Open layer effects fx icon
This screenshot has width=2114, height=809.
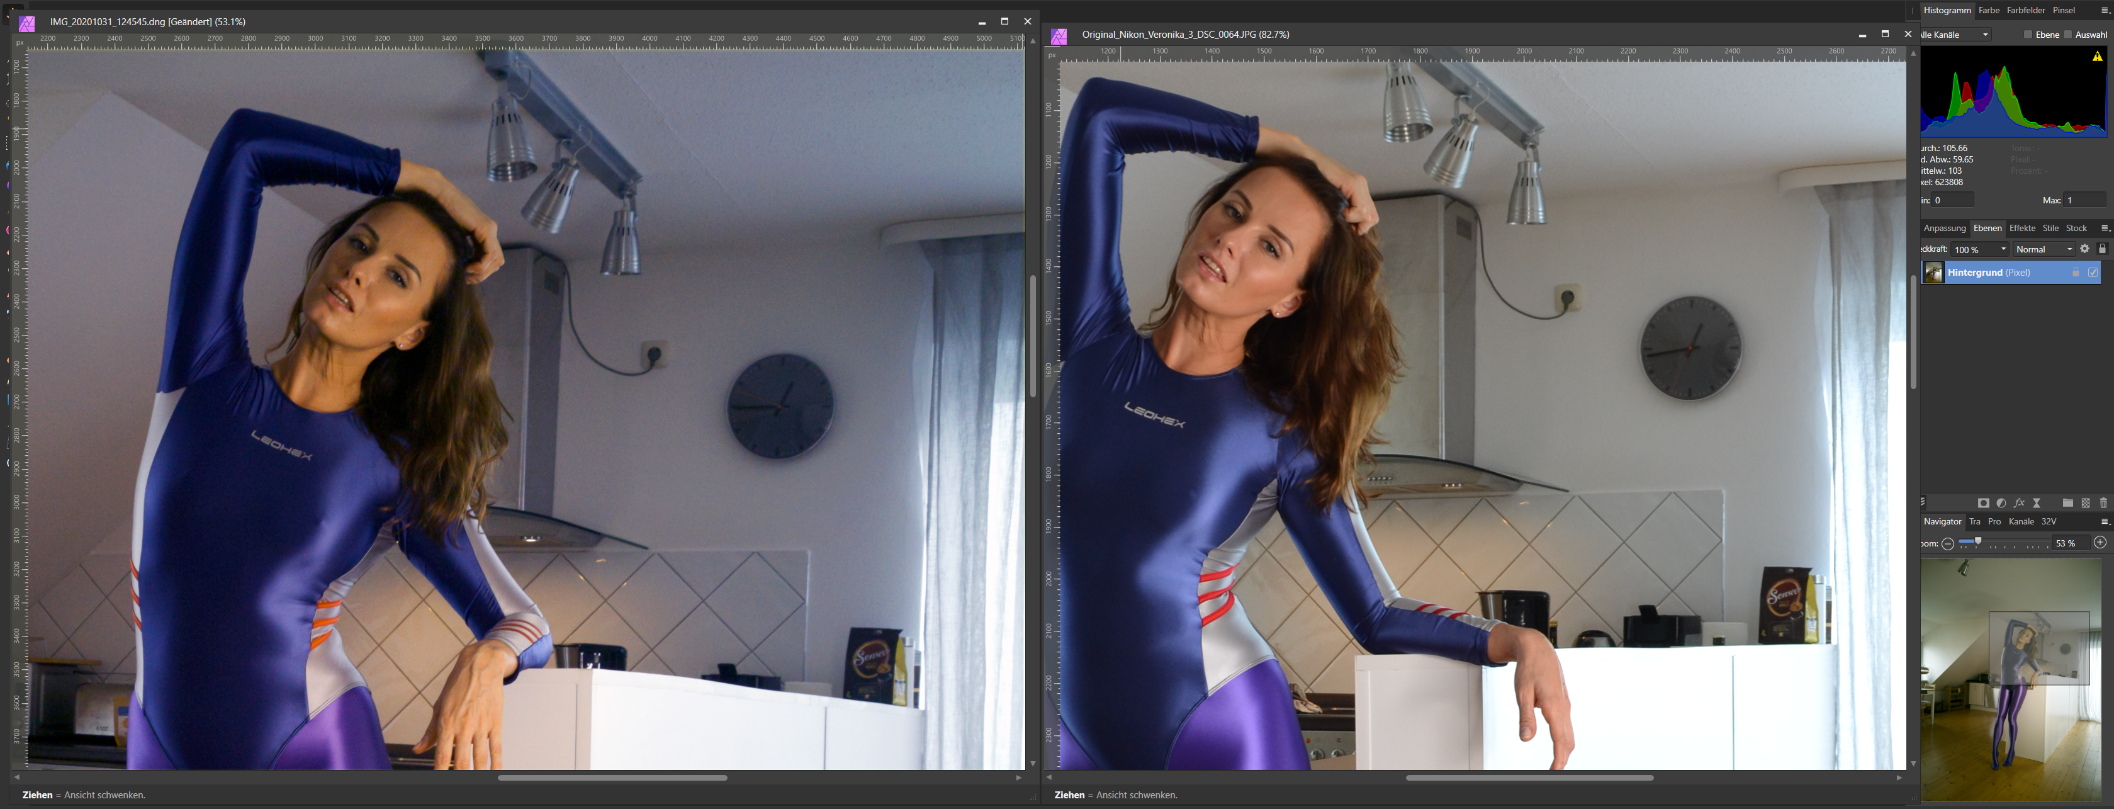coord(2019,502)
